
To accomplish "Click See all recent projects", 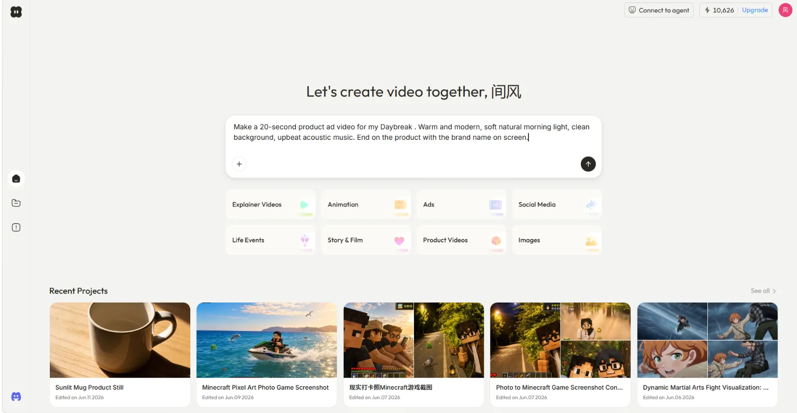I will pyautogui.click(x=763, y=291).
